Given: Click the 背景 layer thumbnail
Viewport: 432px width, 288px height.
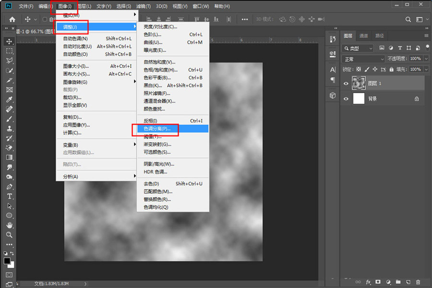Looking at the screenshot, I should pos(359,99).
